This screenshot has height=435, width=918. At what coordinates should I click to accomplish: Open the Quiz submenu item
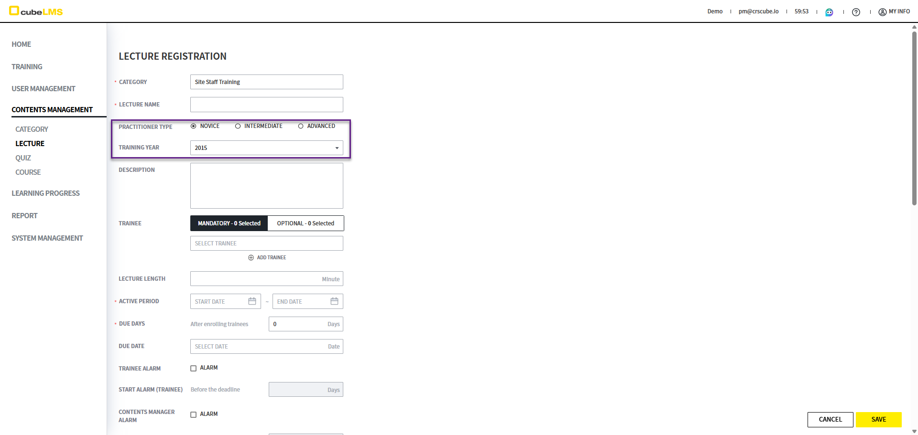pos(23,158)
